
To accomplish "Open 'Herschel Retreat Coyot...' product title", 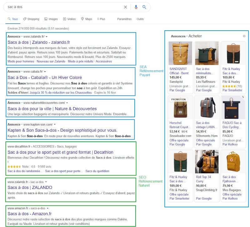I will point(179,125).
